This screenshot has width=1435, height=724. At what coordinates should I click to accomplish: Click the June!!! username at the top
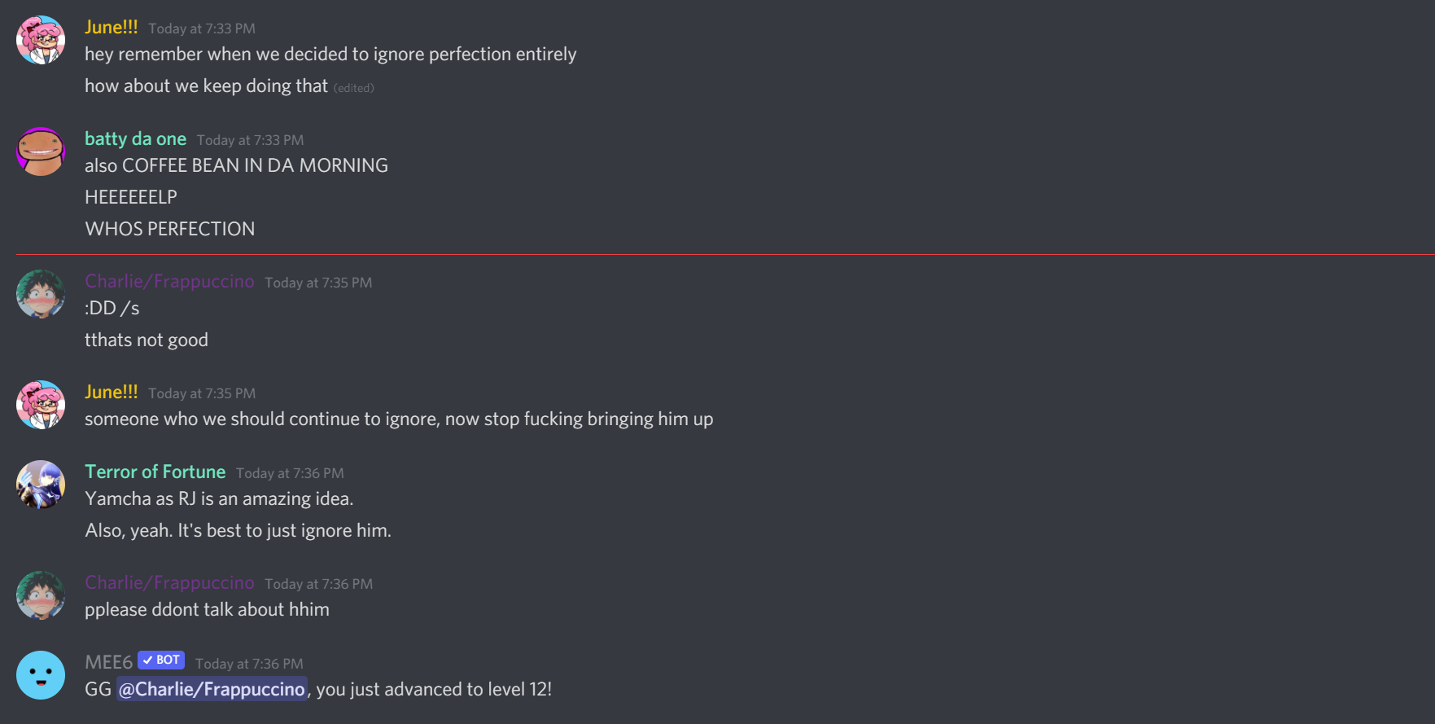112,28
